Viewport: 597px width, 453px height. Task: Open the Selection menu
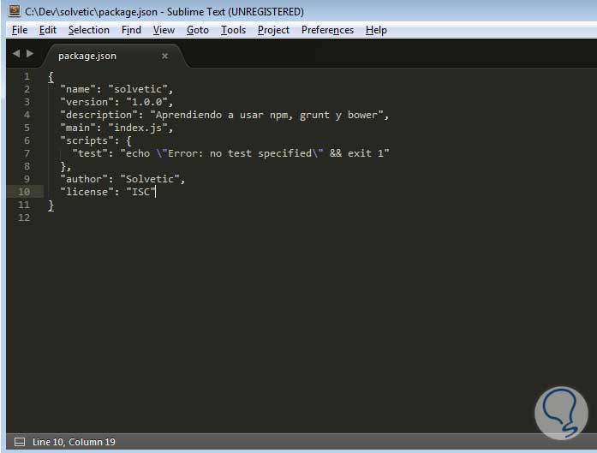[89, 30]
